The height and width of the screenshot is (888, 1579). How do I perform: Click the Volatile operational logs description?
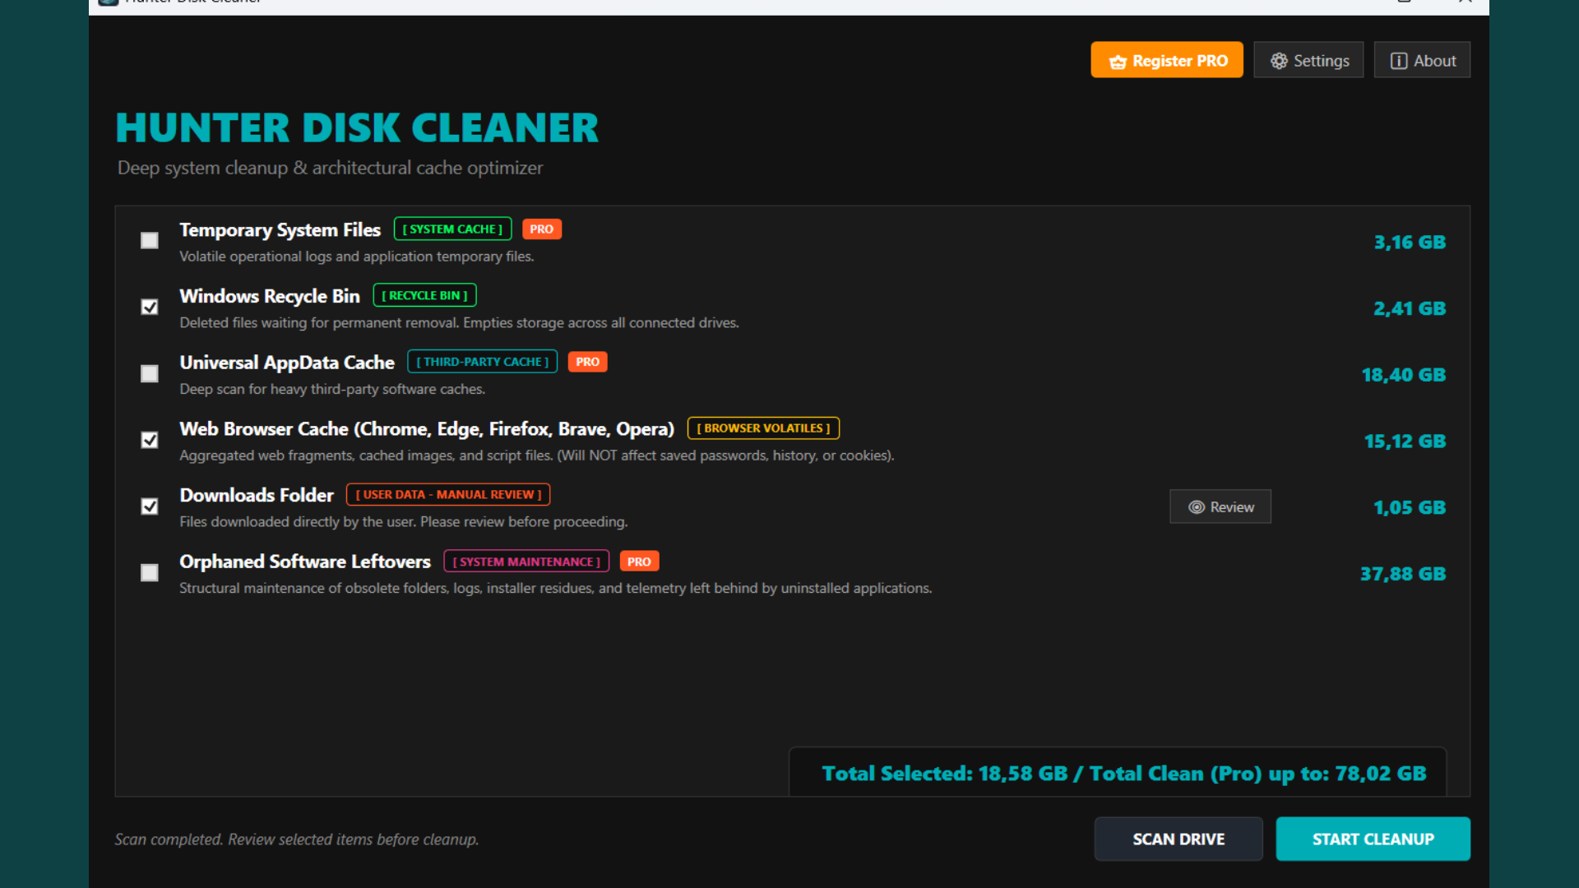click(x=357, y=257)
